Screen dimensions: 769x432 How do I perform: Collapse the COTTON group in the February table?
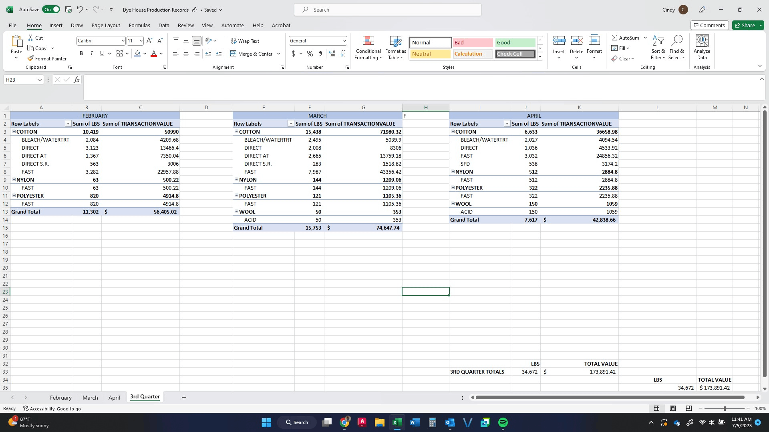pyautogui.click(x=14, y=132)
